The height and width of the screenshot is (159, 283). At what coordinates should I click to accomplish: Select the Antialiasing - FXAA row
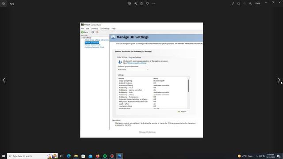pos(153,88)
